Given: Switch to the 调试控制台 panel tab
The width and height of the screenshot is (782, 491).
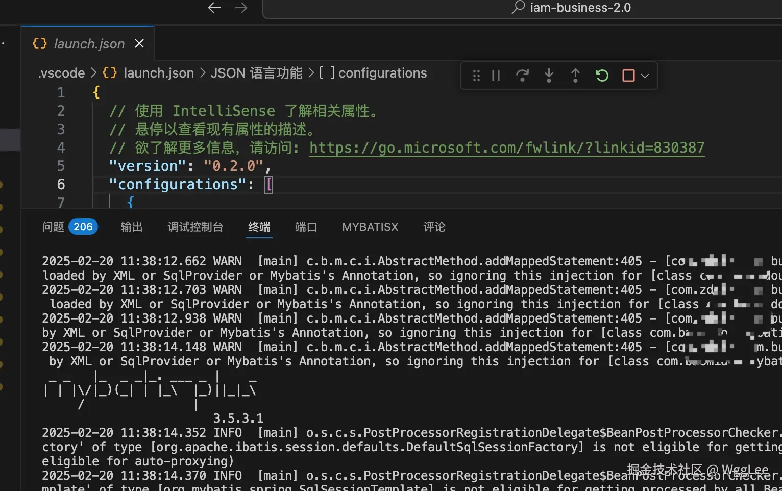Looking at the screenshot, I should (x=196, y=227).
